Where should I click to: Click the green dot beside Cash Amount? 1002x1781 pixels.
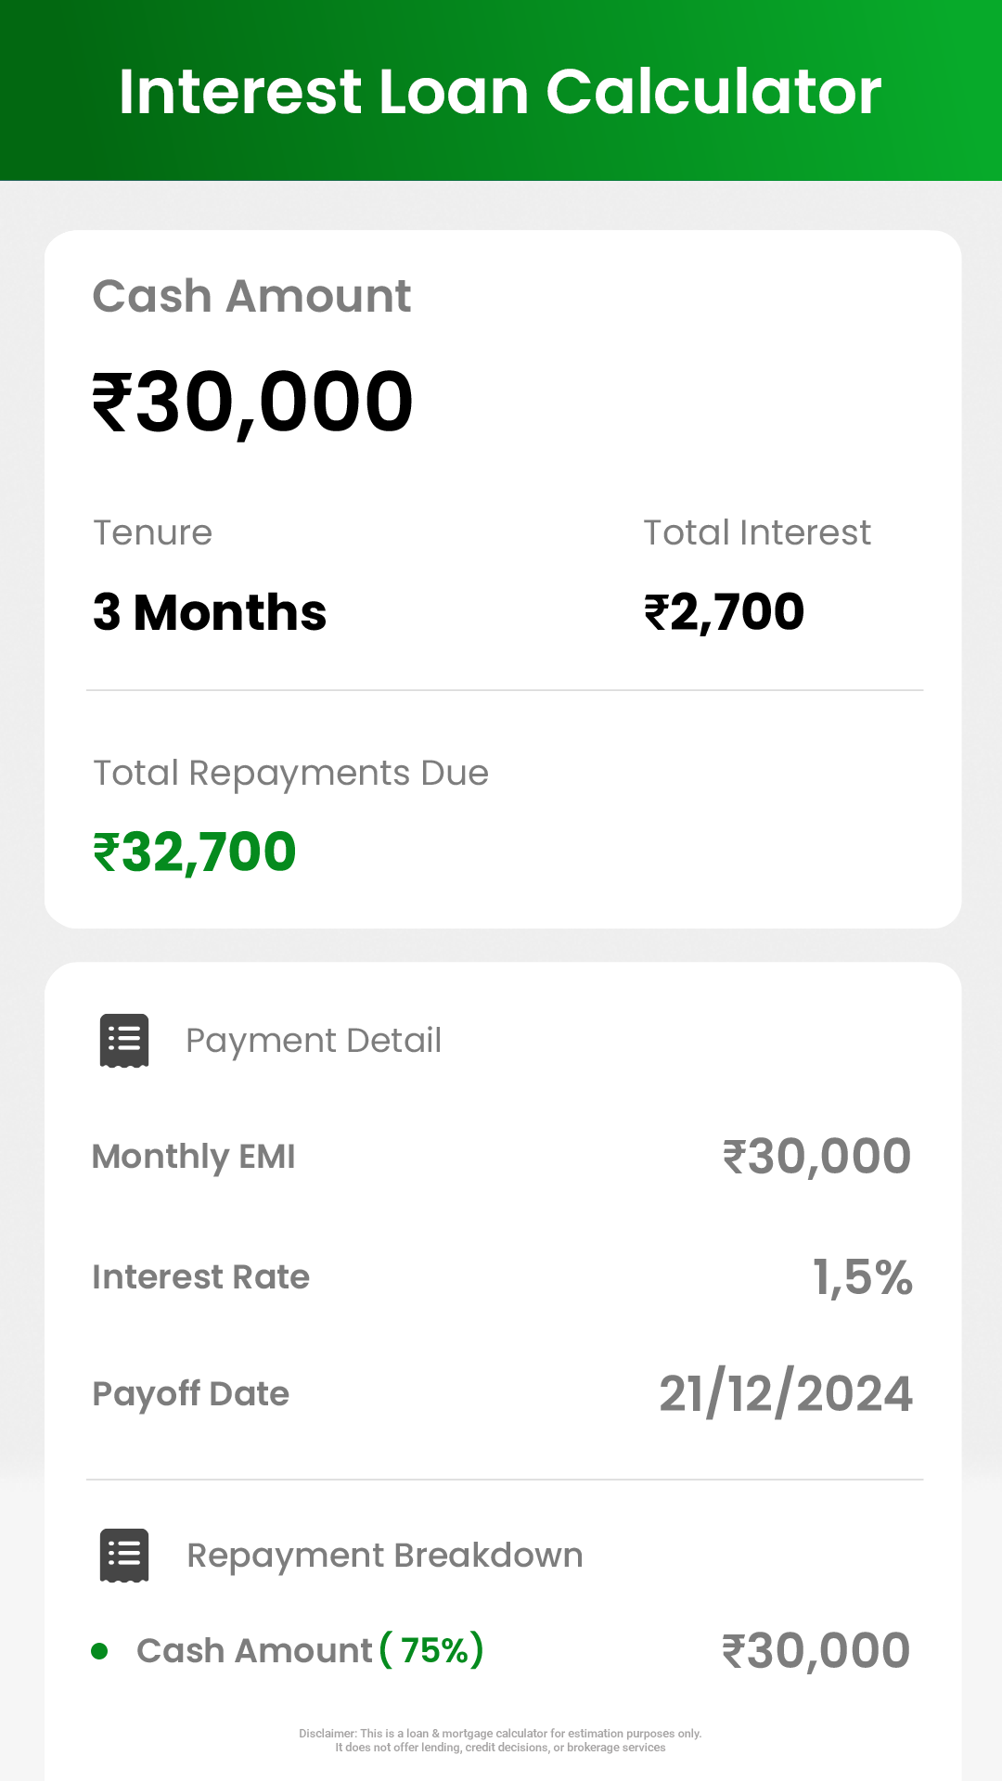click(x=99, y=1651)
